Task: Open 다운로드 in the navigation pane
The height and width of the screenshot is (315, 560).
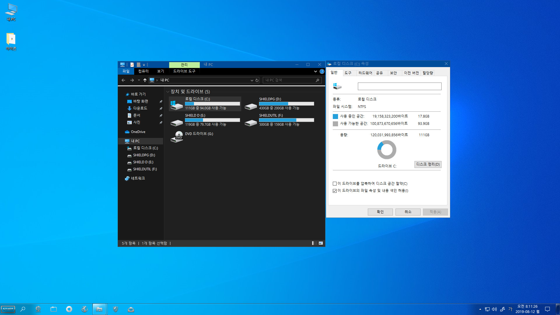Action: tap(140, 108)
